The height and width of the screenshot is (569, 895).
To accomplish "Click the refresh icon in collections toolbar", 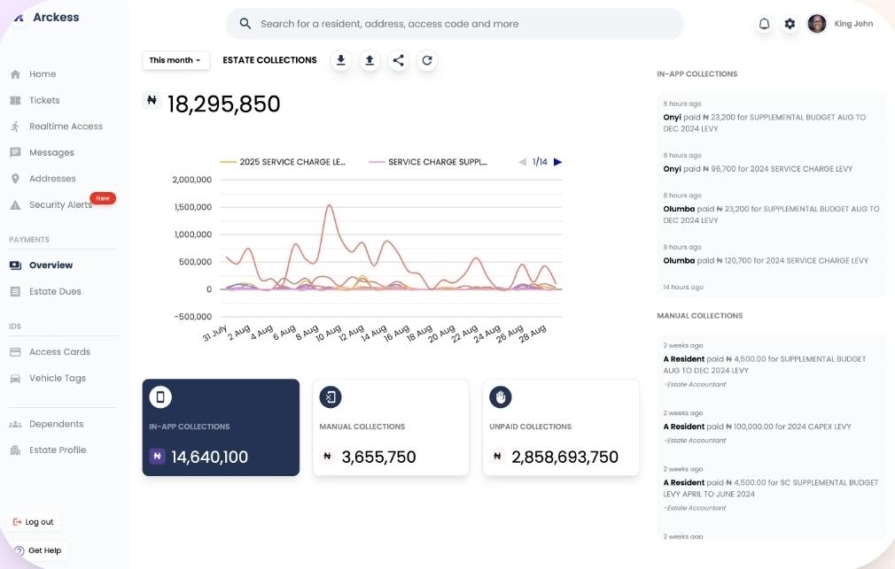I will click(427, 60).
